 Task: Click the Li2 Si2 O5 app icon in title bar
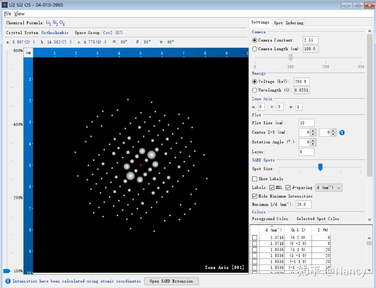point(5,5)
